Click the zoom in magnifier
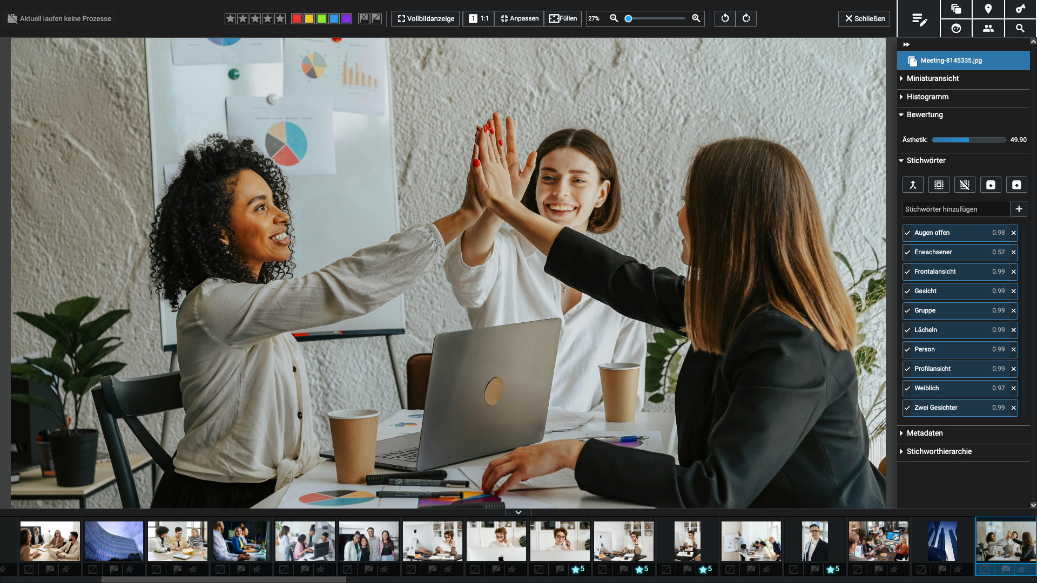Screen dimensions: 1037x583 [696, 18]
